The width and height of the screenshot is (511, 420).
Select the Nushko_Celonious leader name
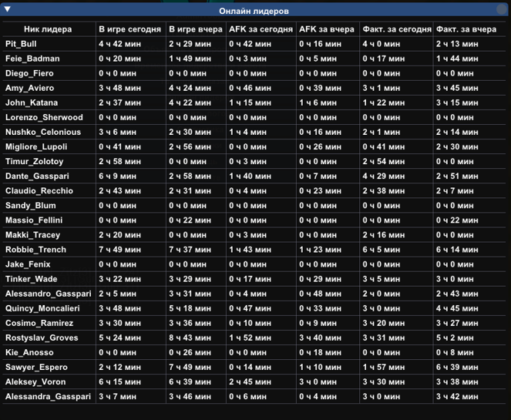pos(43,132)
